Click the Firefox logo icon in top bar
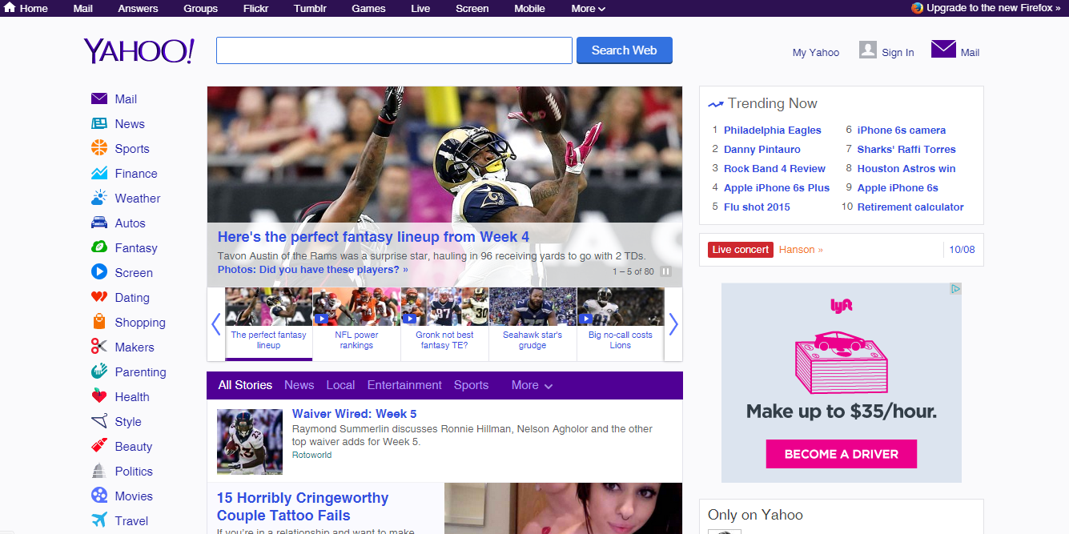 pyautogui.click(x=917, y=8)
